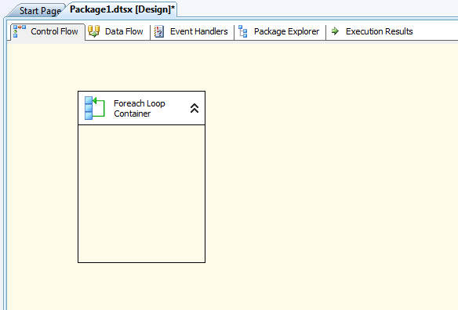Switch to the Control Flow tab
458x310 pixels.
point(48,31)
